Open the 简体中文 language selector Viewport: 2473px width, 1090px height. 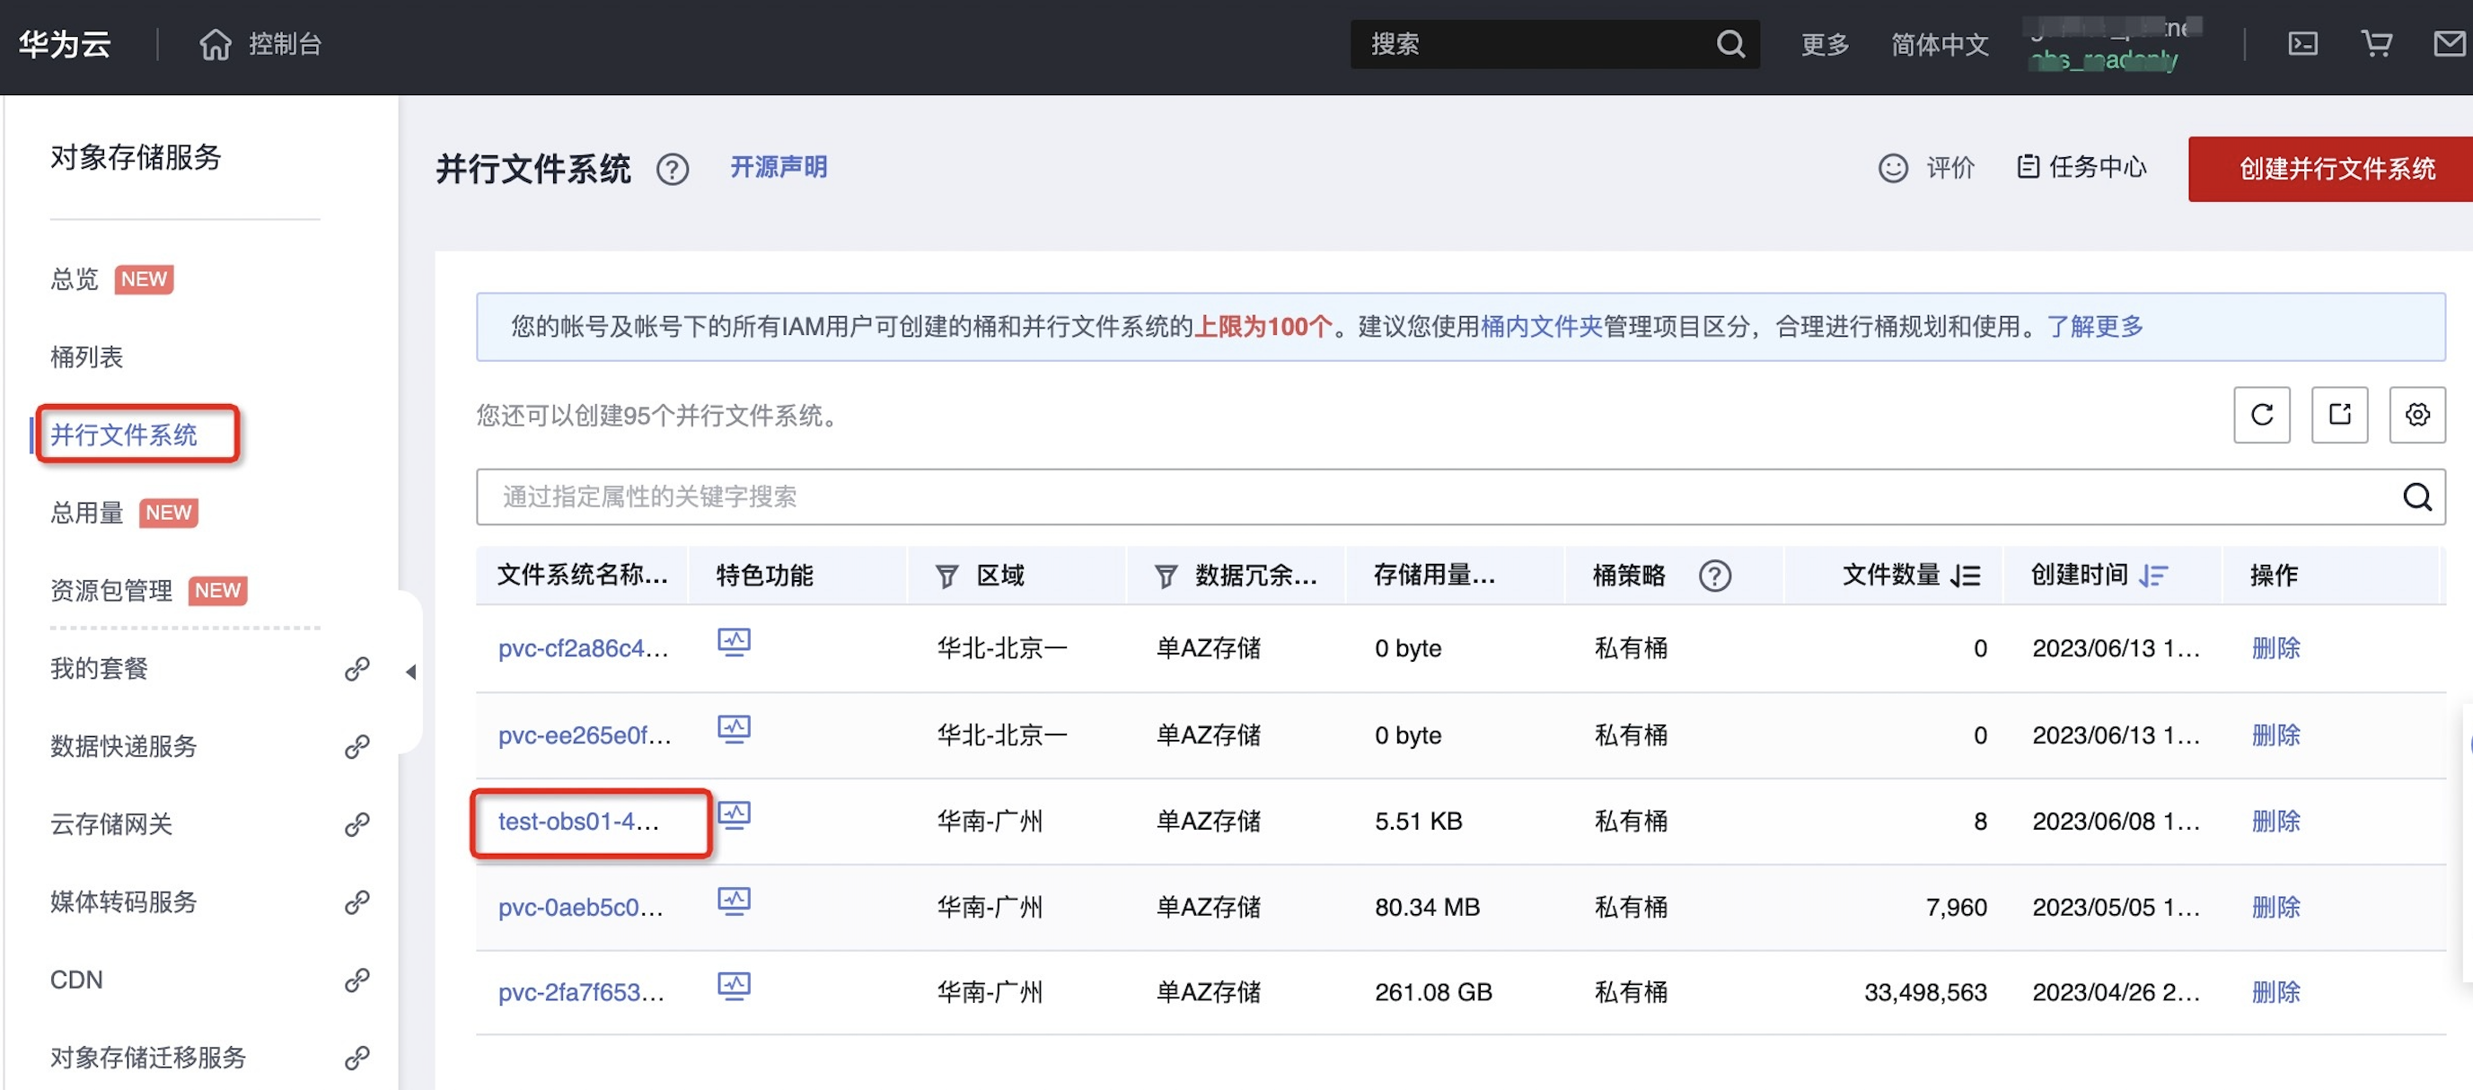[1940, 44]
